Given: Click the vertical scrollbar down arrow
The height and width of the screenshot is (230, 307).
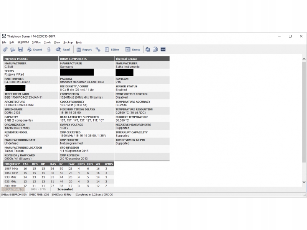Looking at the screenshot, I should pos(304,182).
